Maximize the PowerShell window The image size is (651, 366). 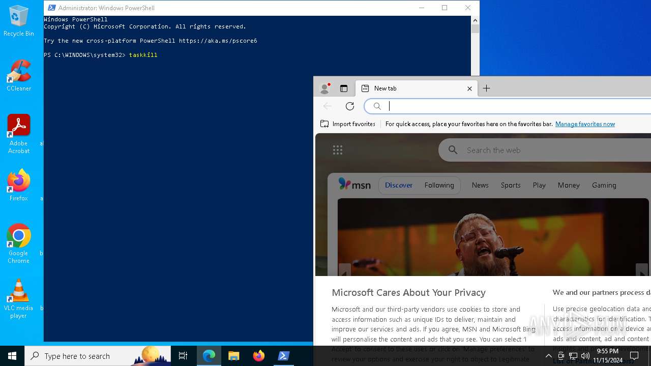click(x=445, y=8)
